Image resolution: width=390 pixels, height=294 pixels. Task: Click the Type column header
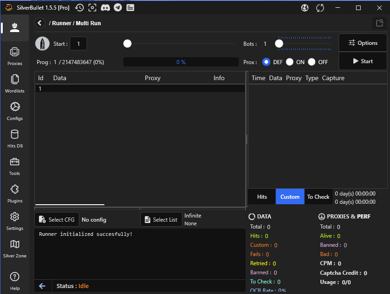(312, 78)
